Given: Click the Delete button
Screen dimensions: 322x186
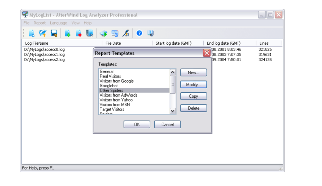Looking at the screenshot, I should point(194,108).
